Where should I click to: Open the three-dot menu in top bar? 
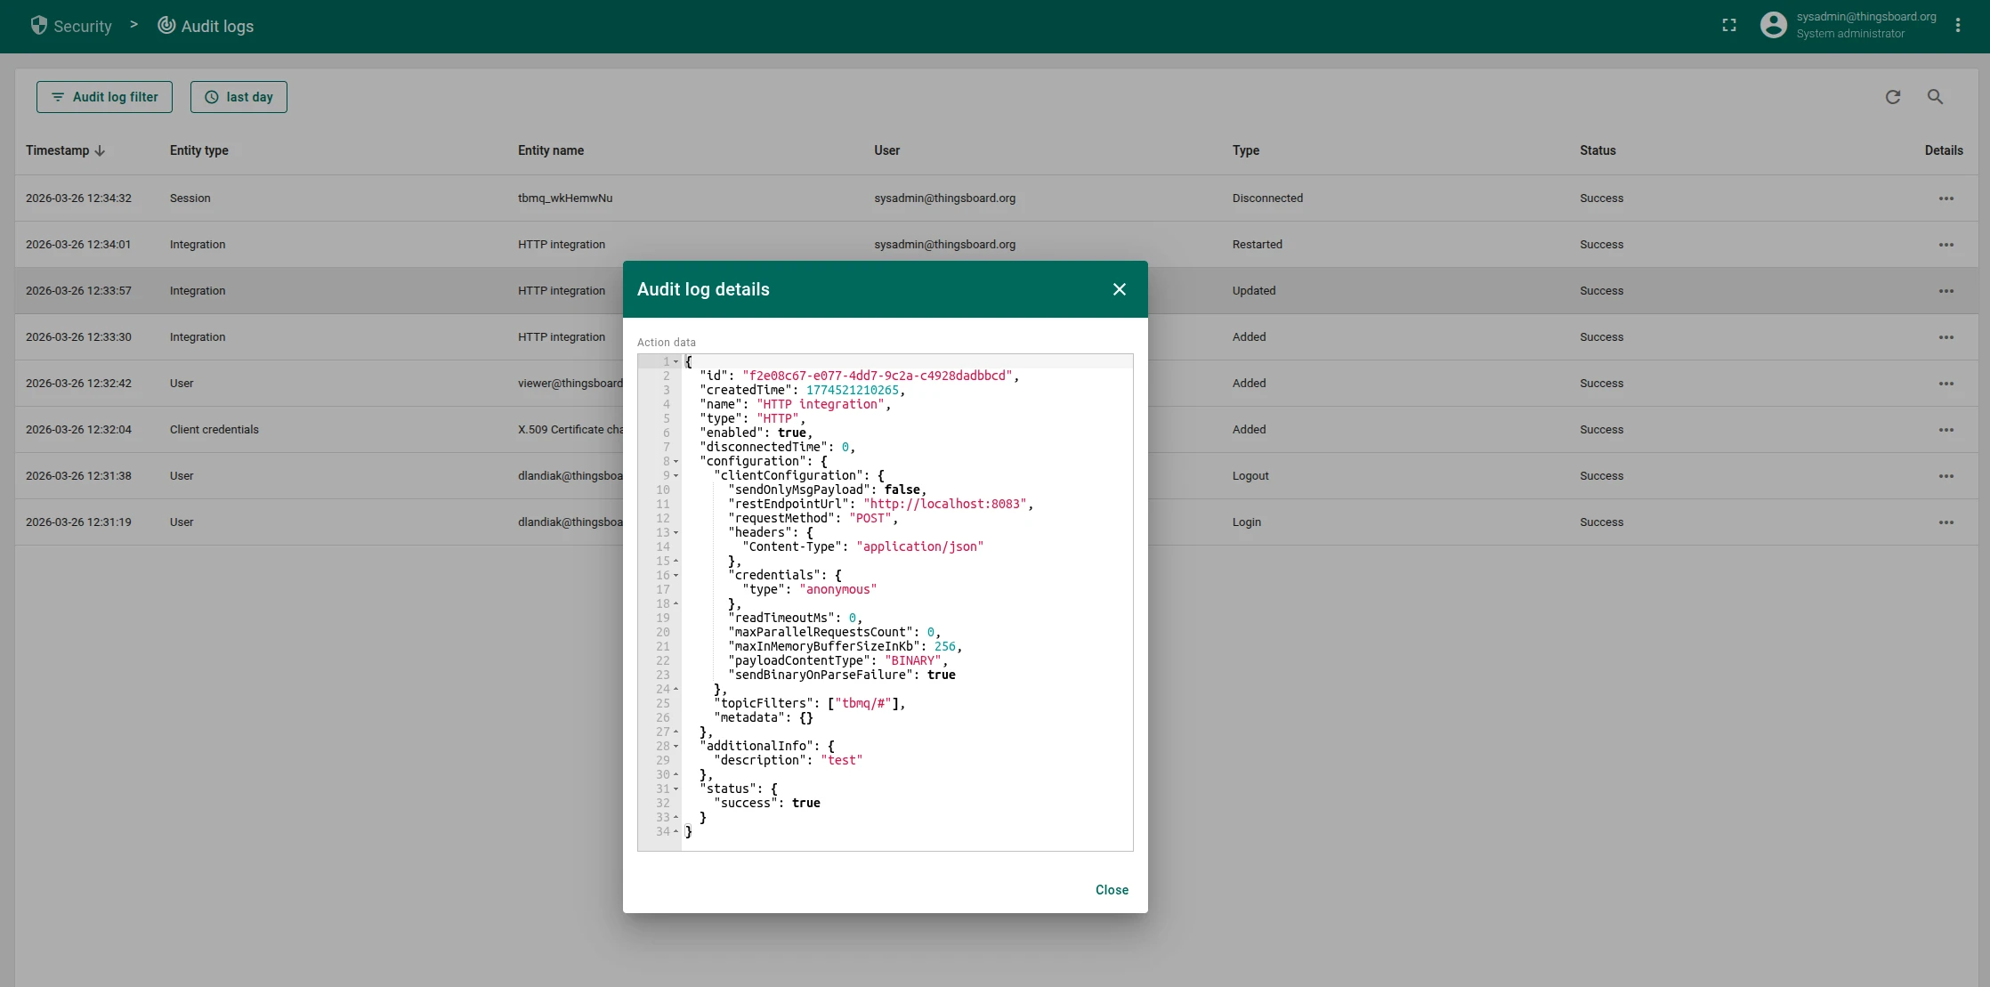(x=1958, y=26)
